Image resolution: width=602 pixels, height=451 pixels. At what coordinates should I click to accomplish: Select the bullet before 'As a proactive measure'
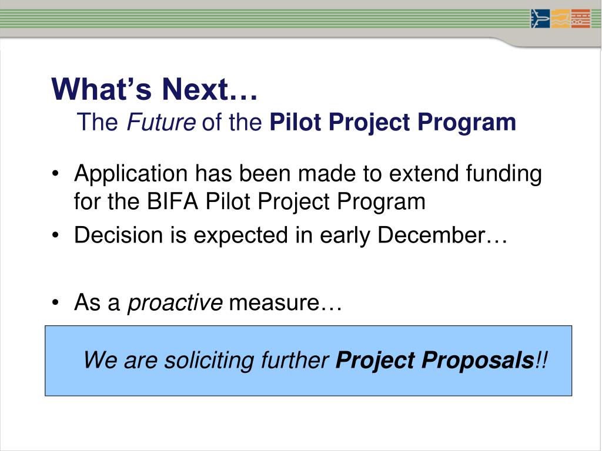click(x=56, y=302)
